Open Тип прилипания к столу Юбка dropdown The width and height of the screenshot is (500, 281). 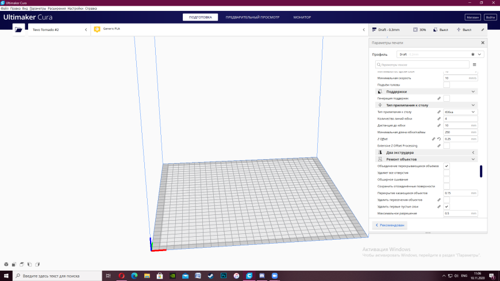click(x=460, y=112)
